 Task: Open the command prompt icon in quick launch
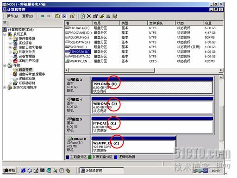point(42,171)
